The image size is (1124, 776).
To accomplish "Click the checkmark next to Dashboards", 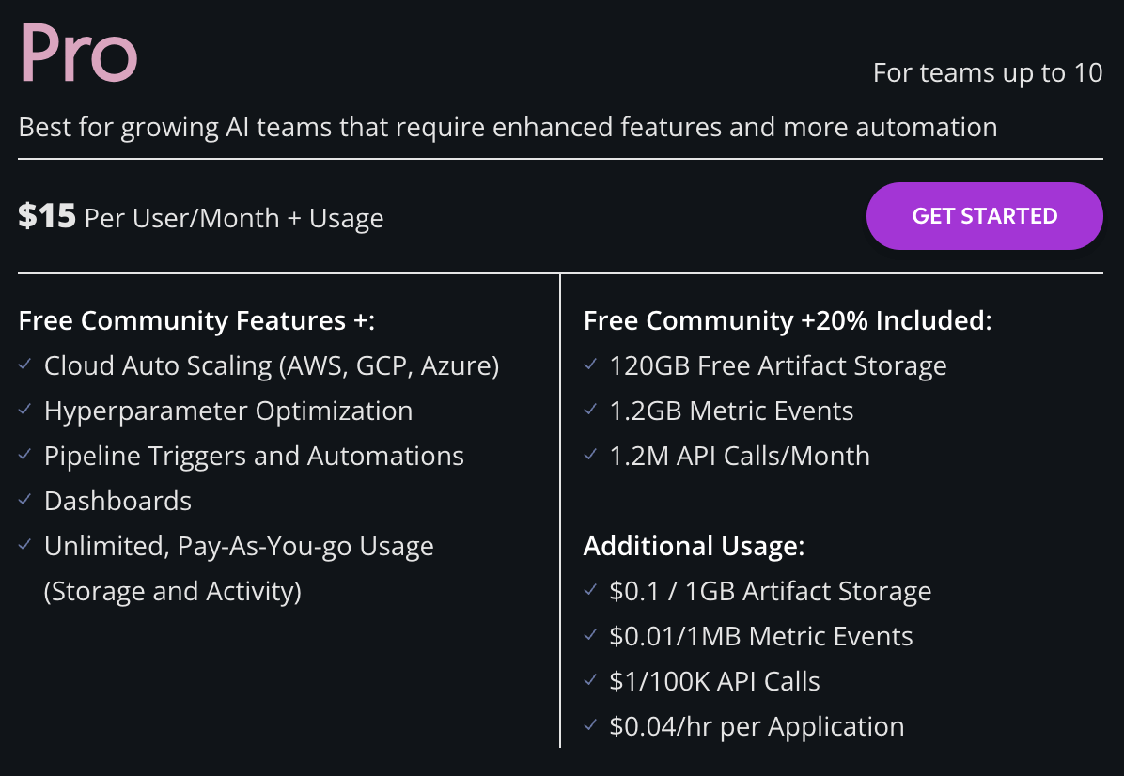I will click(24, 501).
